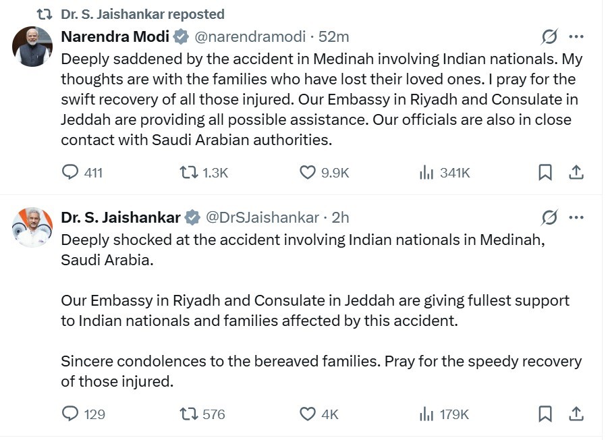
Task: View analytics of Jaishankar's post
Action: [426, 413]
